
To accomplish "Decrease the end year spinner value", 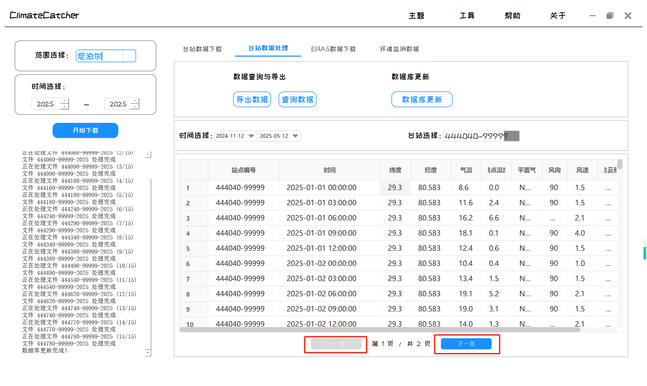I will [135, 107].
